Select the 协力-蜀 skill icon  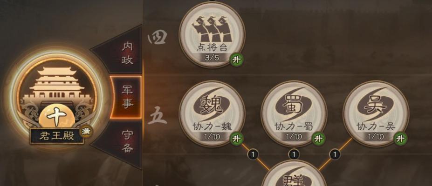(294, 113)
